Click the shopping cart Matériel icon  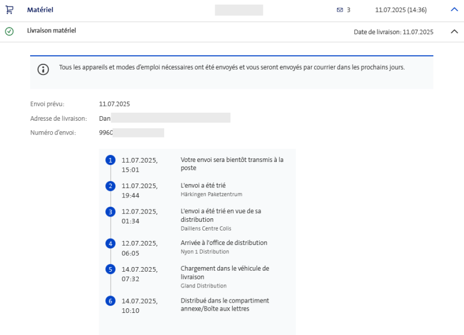click(9, 10)
